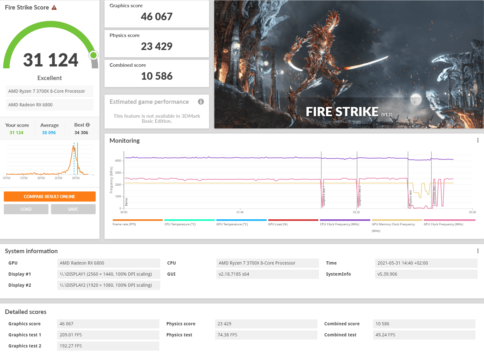This screenshot has height=356, width=484.
Task: Click Combined test value 49.24 FPS
Action: click(x=424, y=335)
